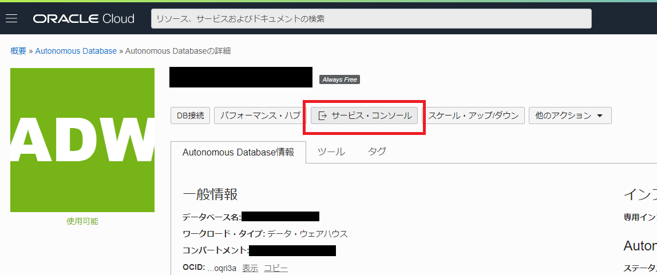Click the データ・ウェアハウス workload type value
This screenshot has height=275, width=657.
307,234
